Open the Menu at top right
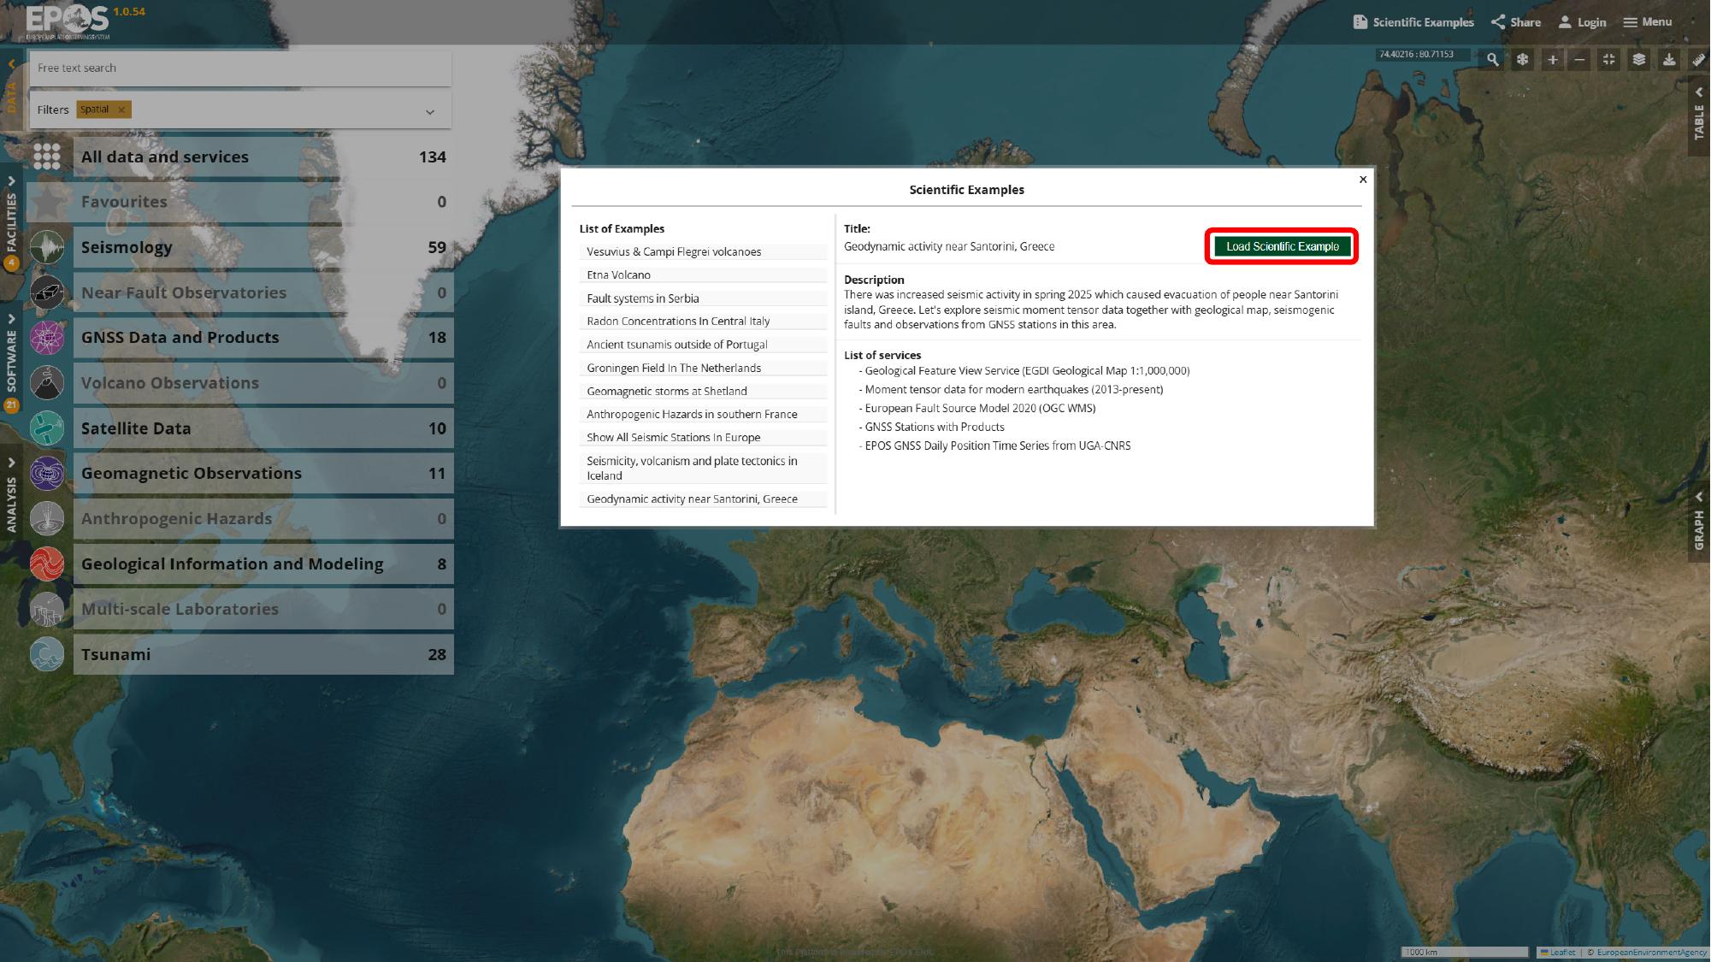This screenshot has width=1711, height=962. (x=1646, y=21)
